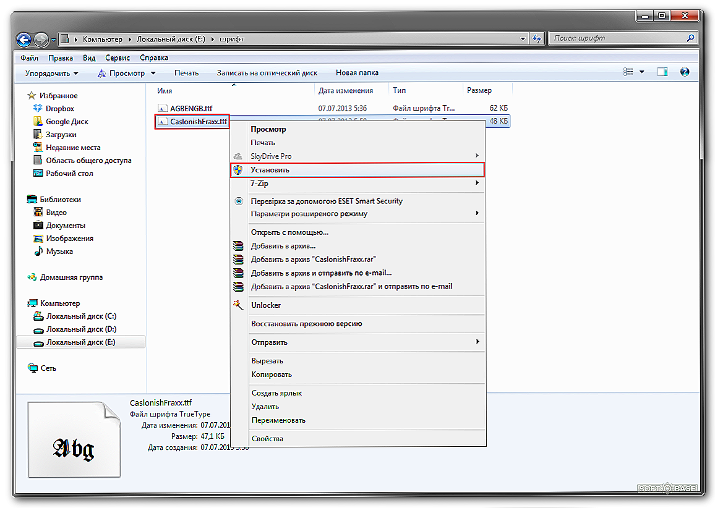Viewport: 715px width, 508px height.
Task: Open Help via the question mark icon
Action: coord(685,72)
